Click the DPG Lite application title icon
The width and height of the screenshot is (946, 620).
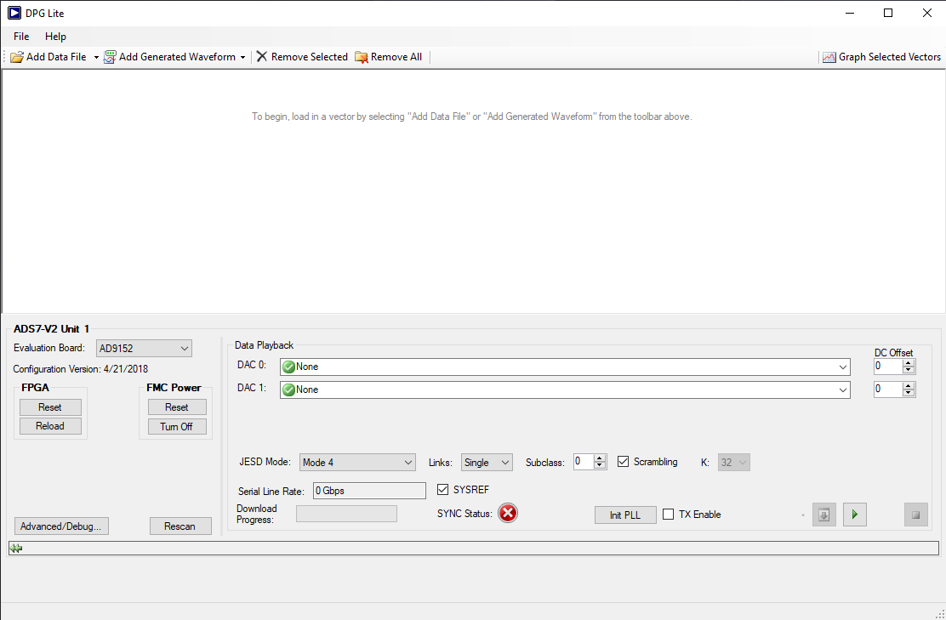(x=14, y=13)
